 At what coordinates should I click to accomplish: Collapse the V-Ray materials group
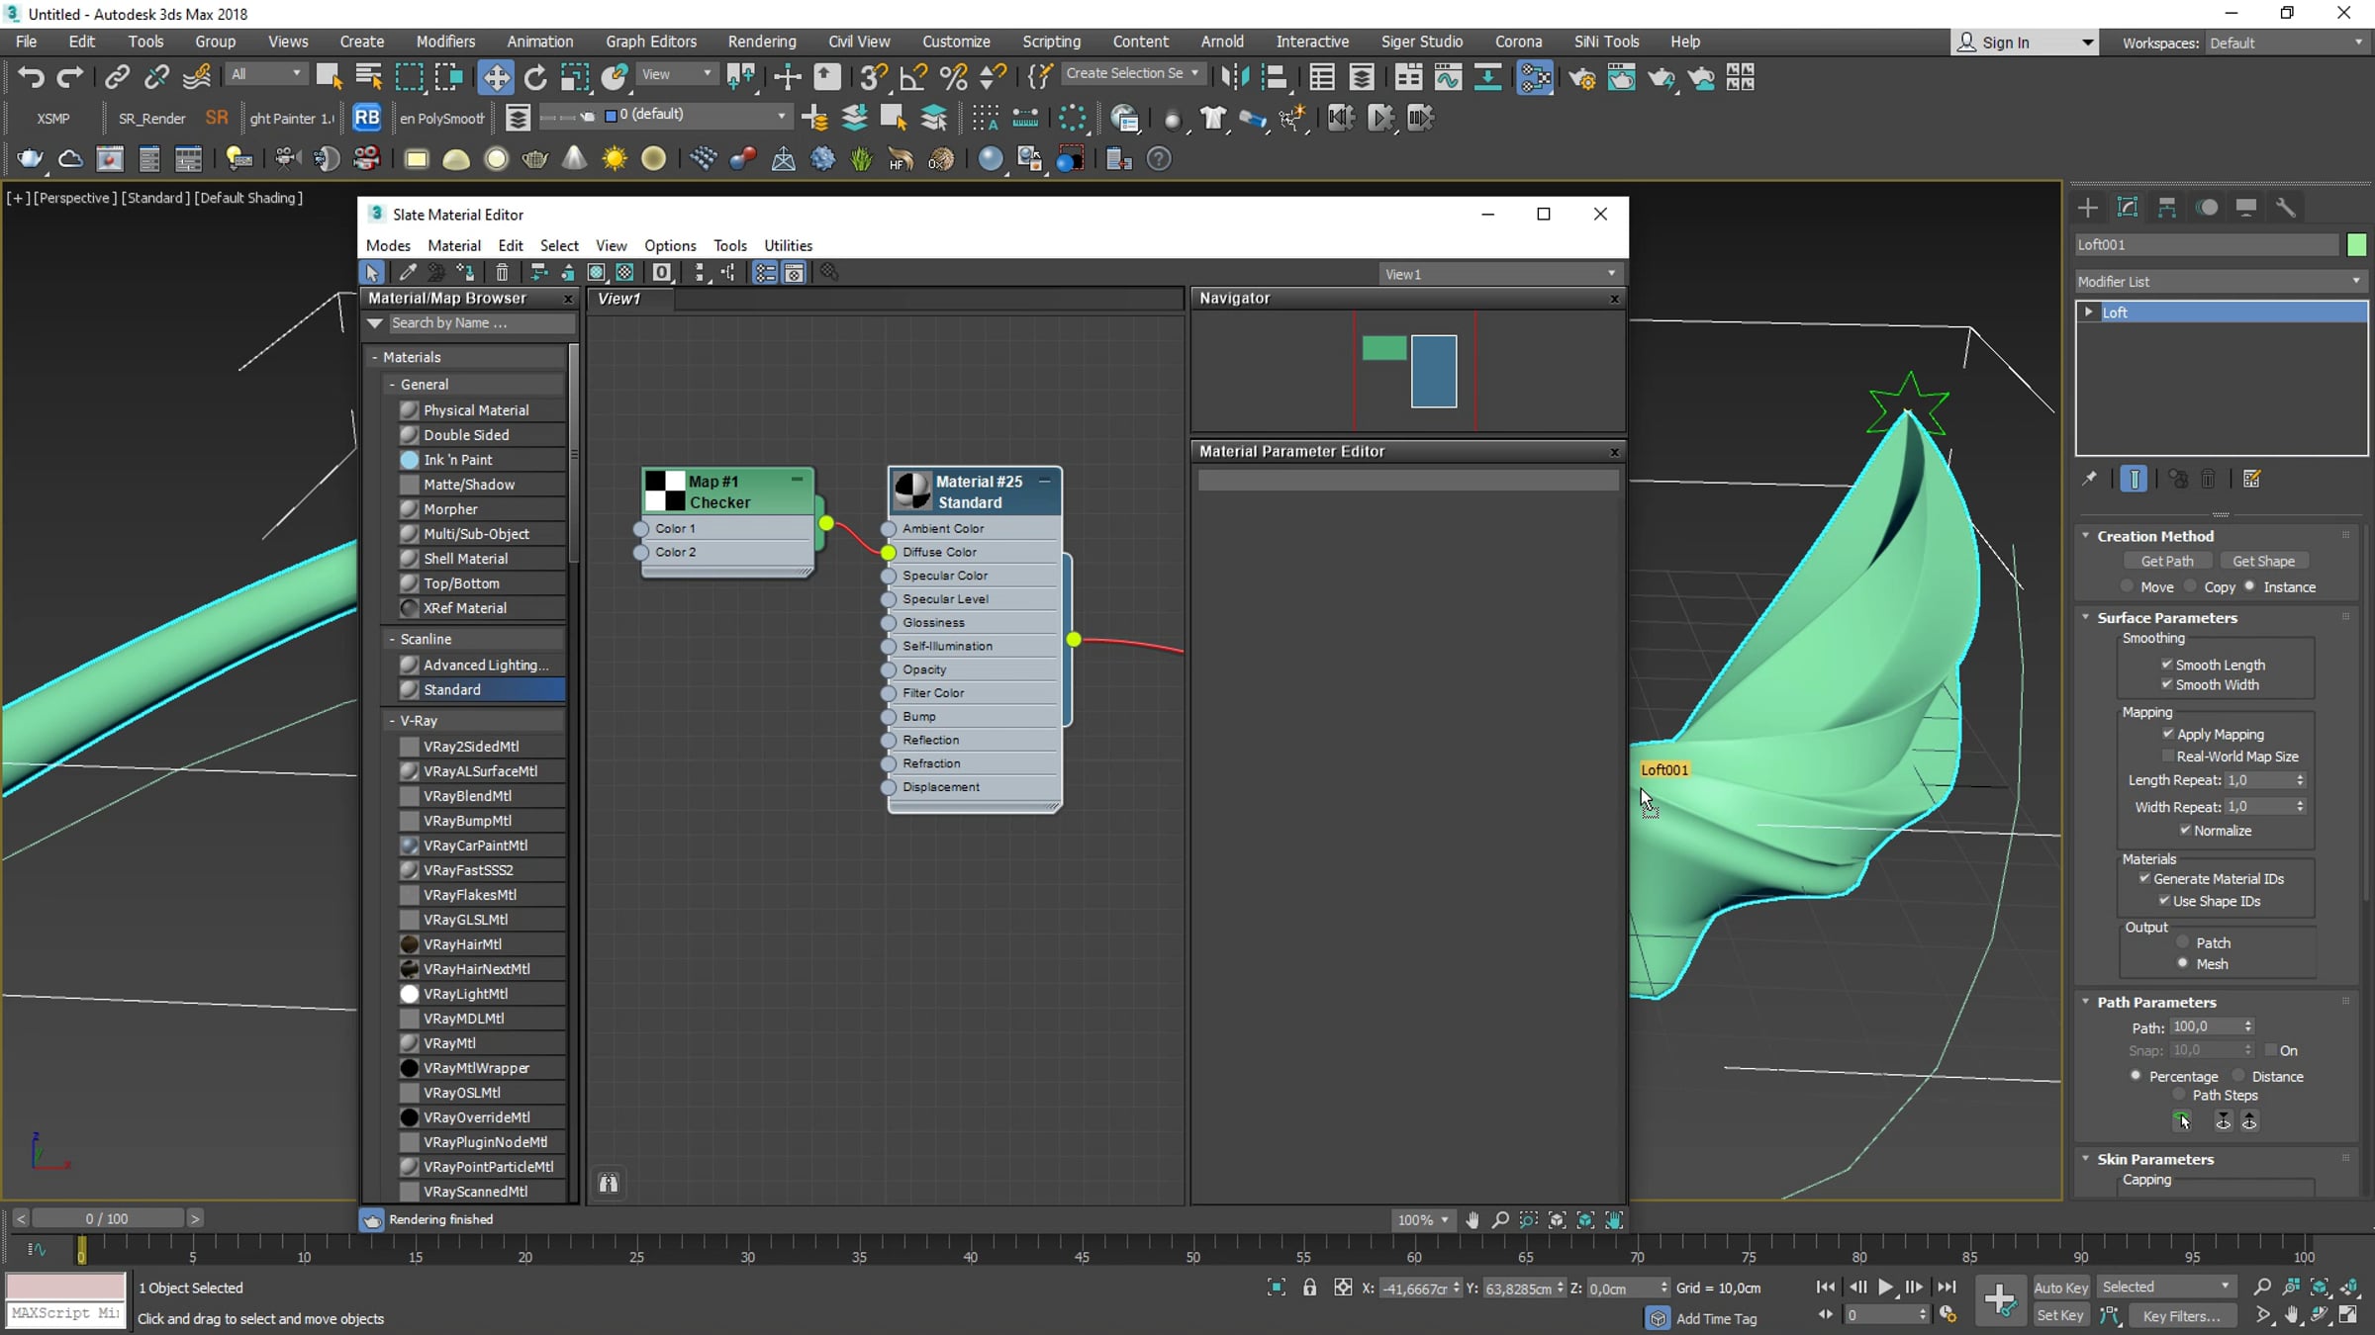[x=392, y=721]
